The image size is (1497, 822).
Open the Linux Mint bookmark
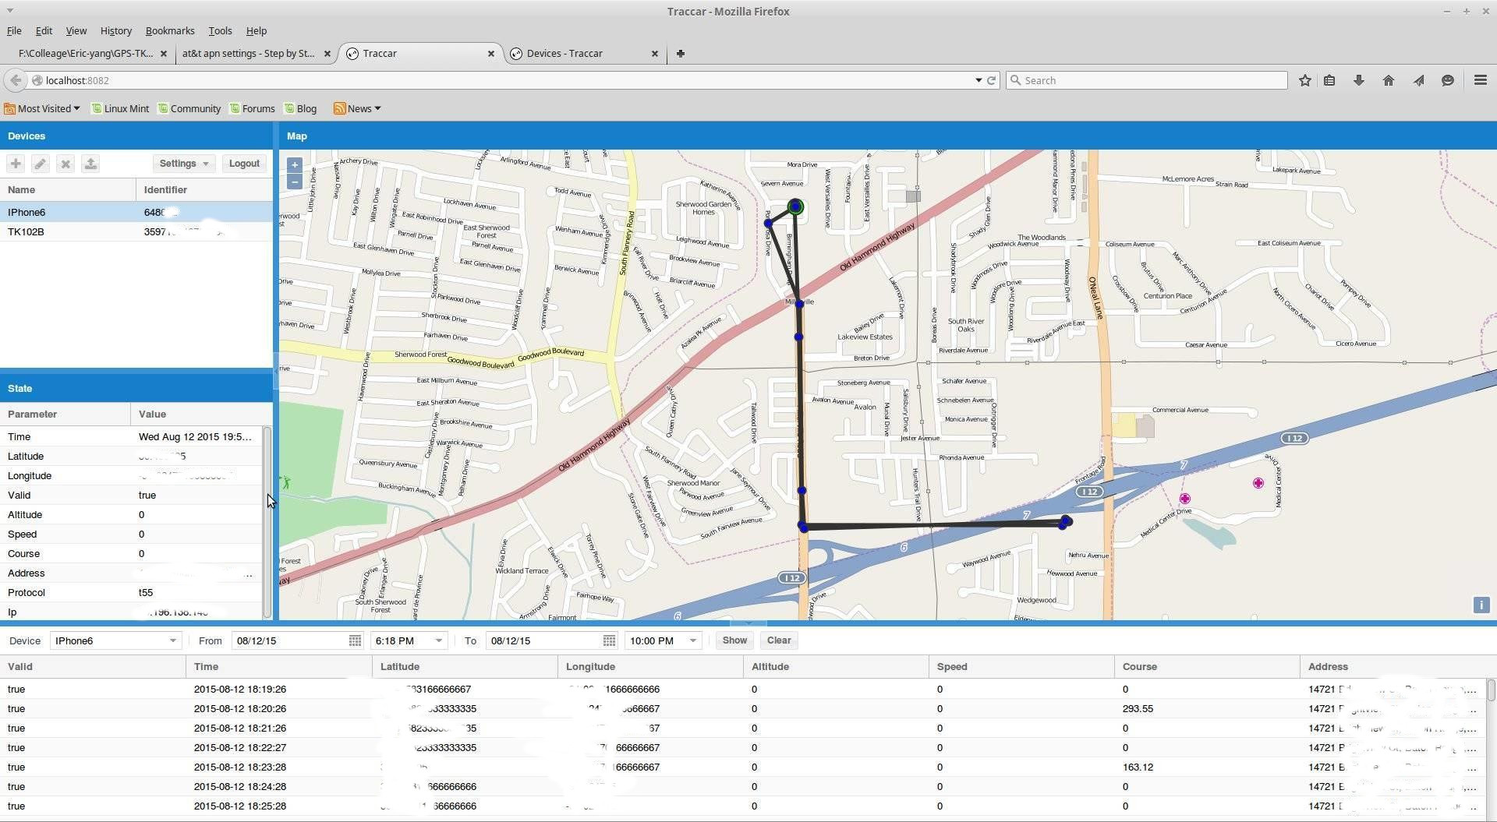[120, 109]
